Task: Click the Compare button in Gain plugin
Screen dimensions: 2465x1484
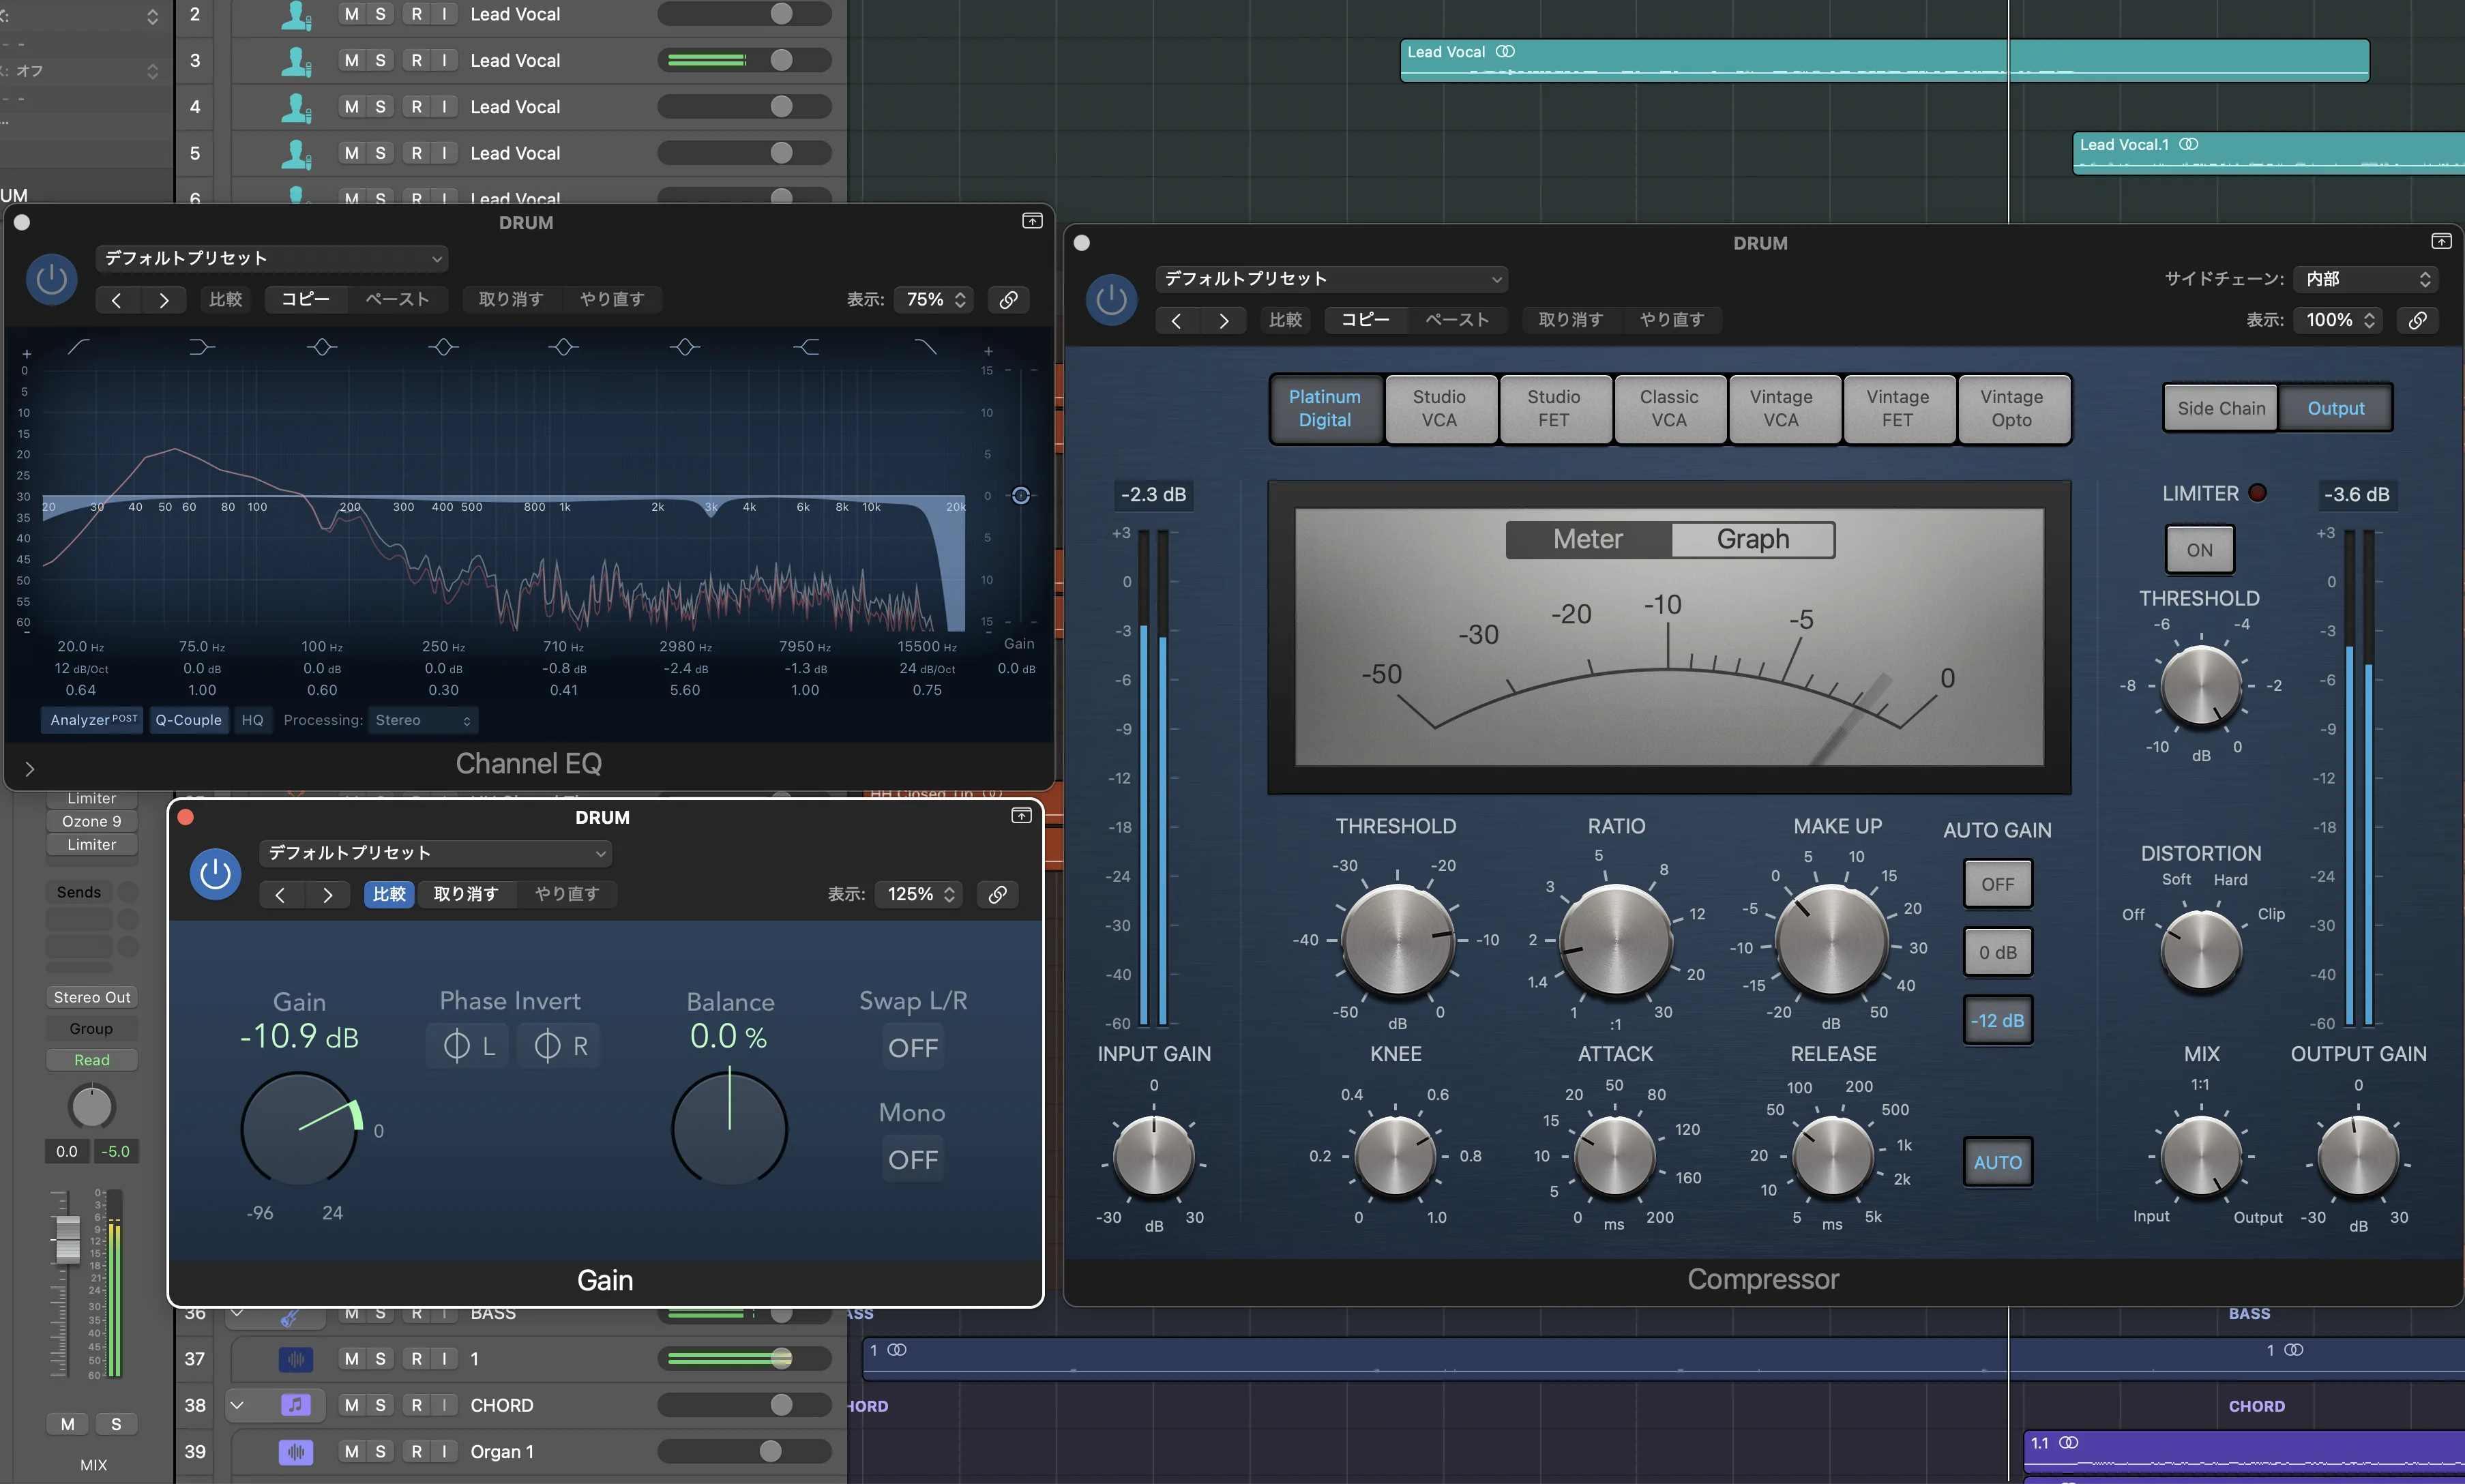Action: pyautogui.click(x=389, y=894)
